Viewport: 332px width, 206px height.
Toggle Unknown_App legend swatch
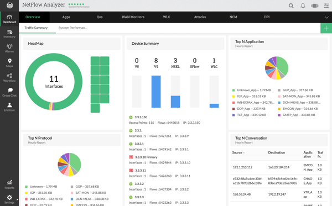234,90
